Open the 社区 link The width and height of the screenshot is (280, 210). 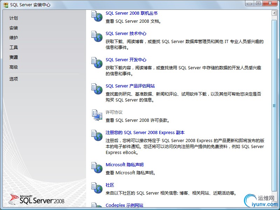[x=110, y=185]
